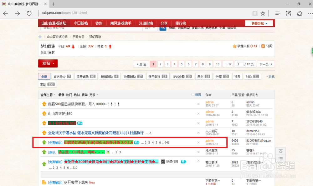
Task: Click the 返回 back button in pagination
Action: [x=141, y=64]
